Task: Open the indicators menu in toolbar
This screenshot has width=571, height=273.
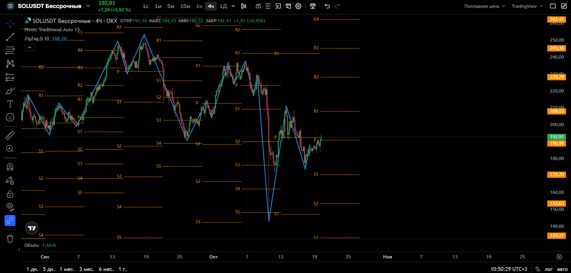Action: tap(258, 6)
